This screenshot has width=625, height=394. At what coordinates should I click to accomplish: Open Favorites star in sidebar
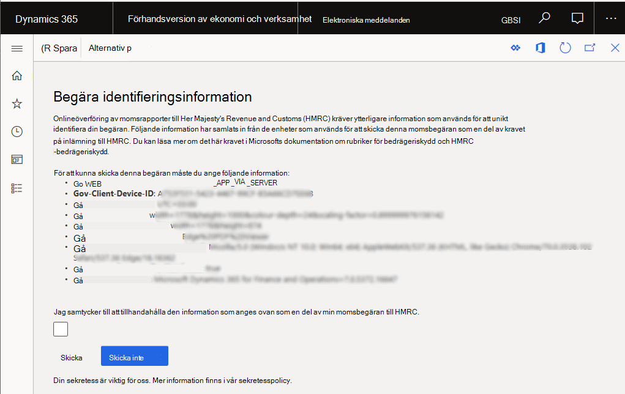click(x=17, y=104)
